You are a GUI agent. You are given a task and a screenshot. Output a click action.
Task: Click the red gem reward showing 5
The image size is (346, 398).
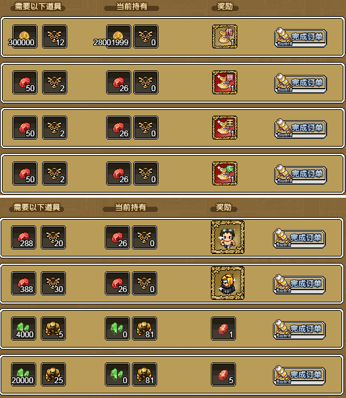click(x=223, y=374)
